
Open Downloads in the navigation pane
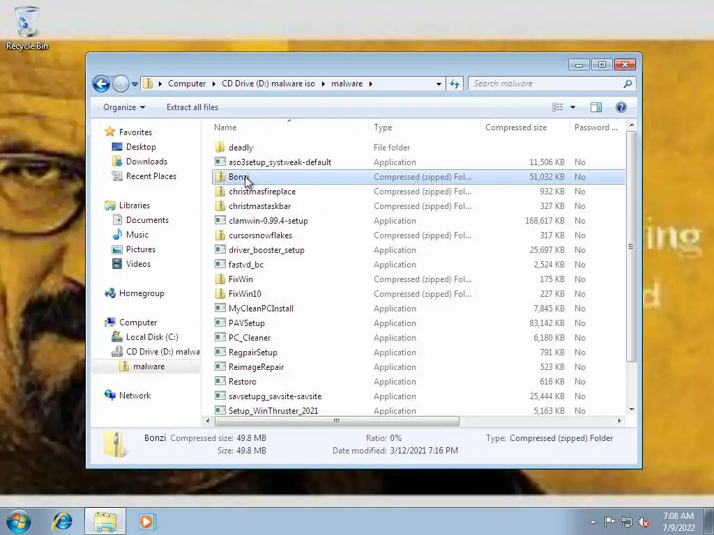[x=146, y=162]
